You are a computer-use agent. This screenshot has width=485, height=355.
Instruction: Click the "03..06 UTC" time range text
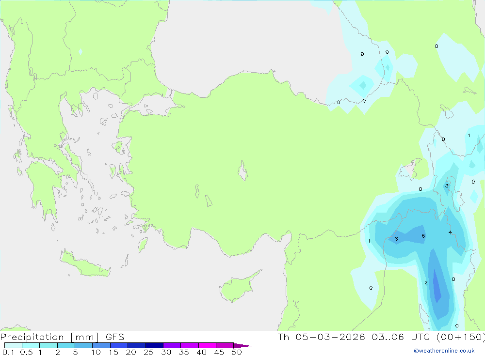coord(401,337)
